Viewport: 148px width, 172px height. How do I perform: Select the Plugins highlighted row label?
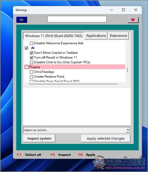pyautogui.click(x=35, y=67)
